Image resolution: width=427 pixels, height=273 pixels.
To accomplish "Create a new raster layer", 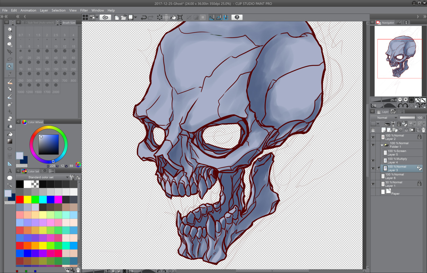I will point(383,130).
